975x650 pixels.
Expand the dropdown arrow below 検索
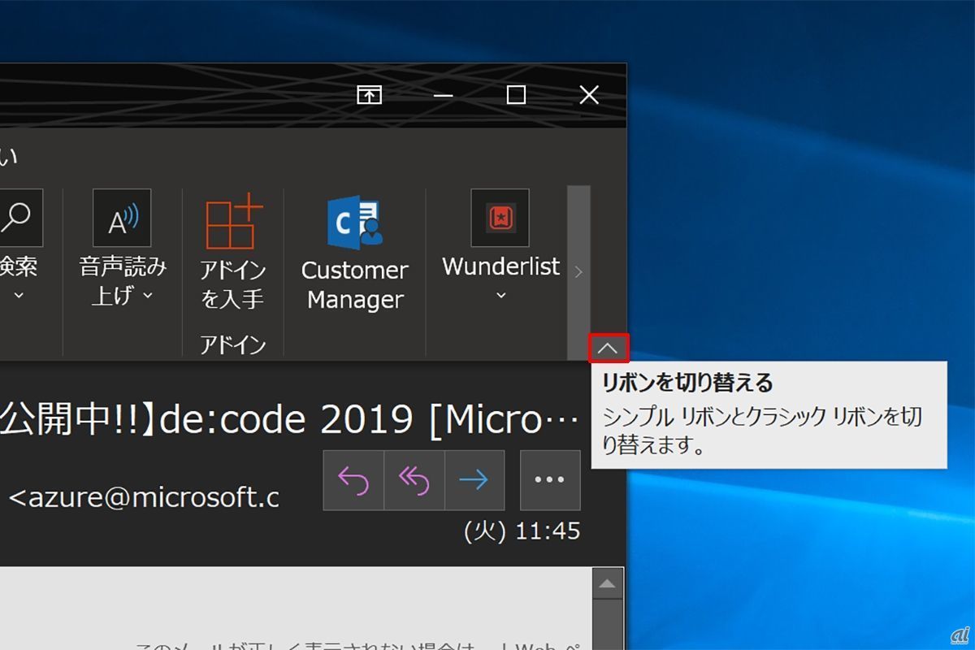coord(19,296)
